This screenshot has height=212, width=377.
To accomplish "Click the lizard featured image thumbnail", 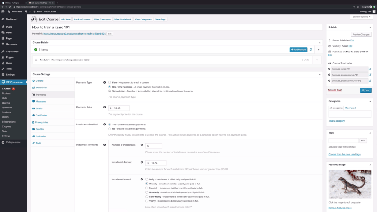I will click(350, 184).
